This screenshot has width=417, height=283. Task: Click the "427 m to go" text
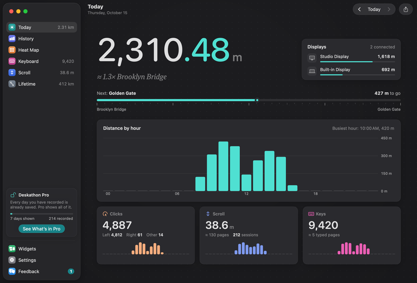tap(387, 93)
